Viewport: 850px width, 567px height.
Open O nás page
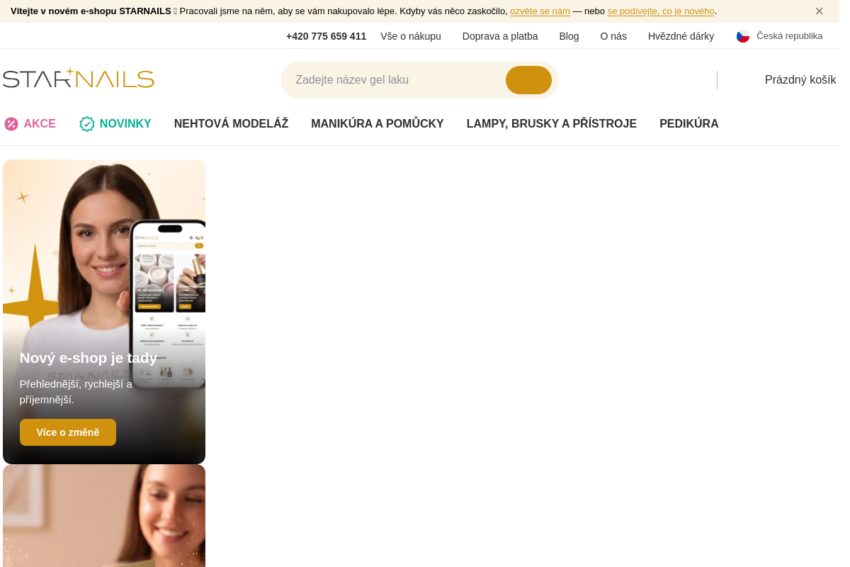[x=613, y=36]
